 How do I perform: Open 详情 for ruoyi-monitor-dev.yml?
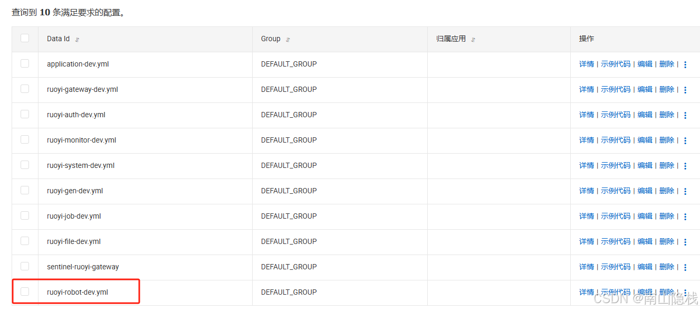[587, 140]
